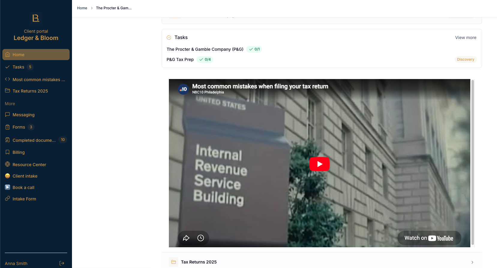The width and height of the screenshot is (497, 268).
Task: Click the Anna Smith user name
Action: click(16, 263)
